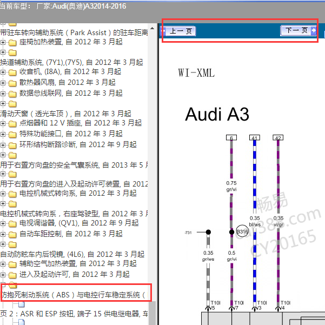Click wire reference box 41 in diagram

point(255,138)
